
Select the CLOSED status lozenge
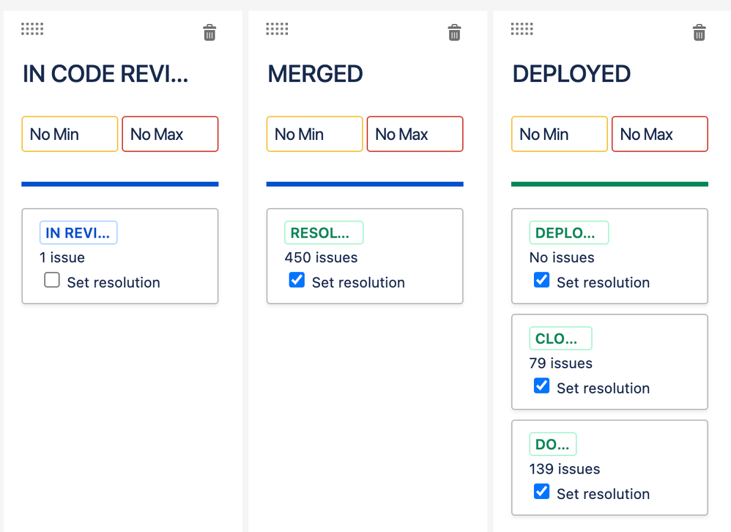pyautogui.click(x=560, y=339)
